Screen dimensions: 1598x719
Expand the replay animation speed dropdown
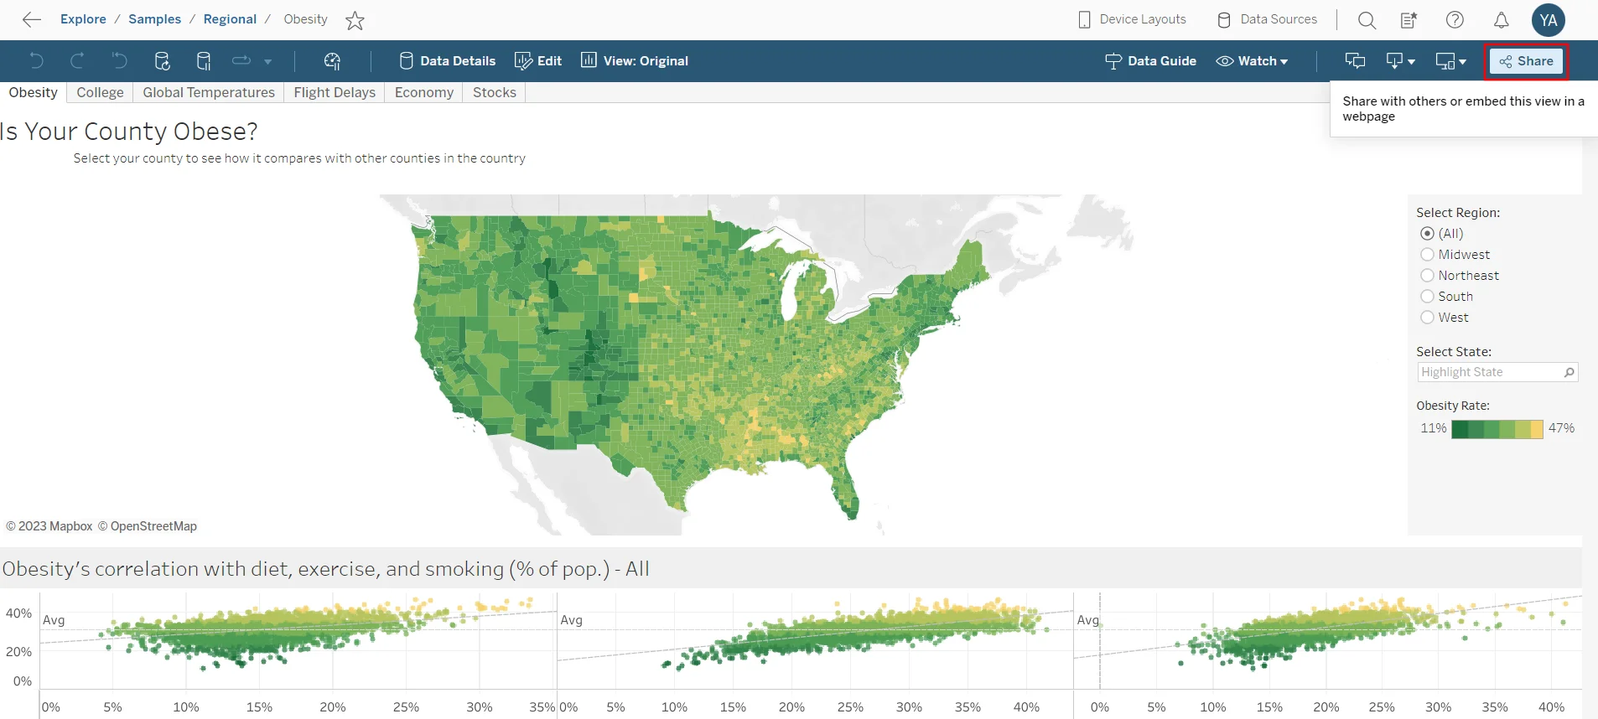(268, 61)
